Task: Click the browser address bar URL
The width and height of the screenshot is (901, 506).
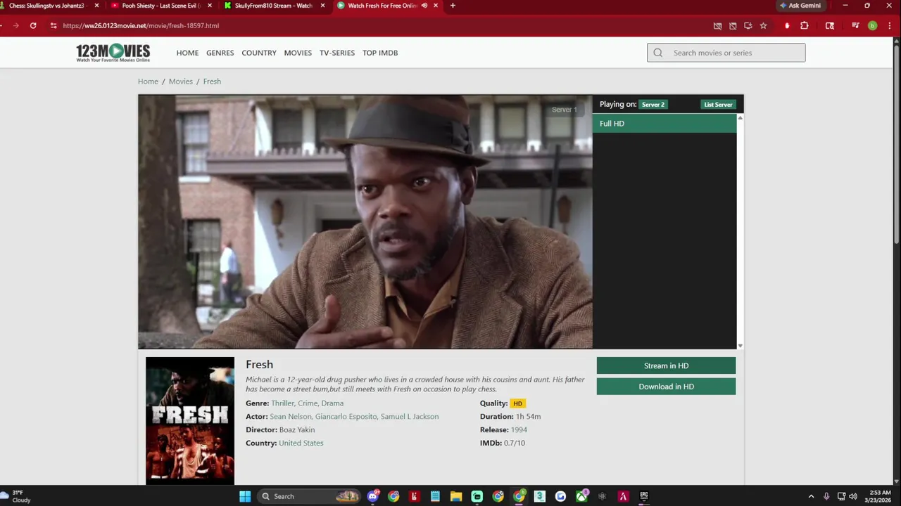Action: pyautogui.click(x=141, y=26)
